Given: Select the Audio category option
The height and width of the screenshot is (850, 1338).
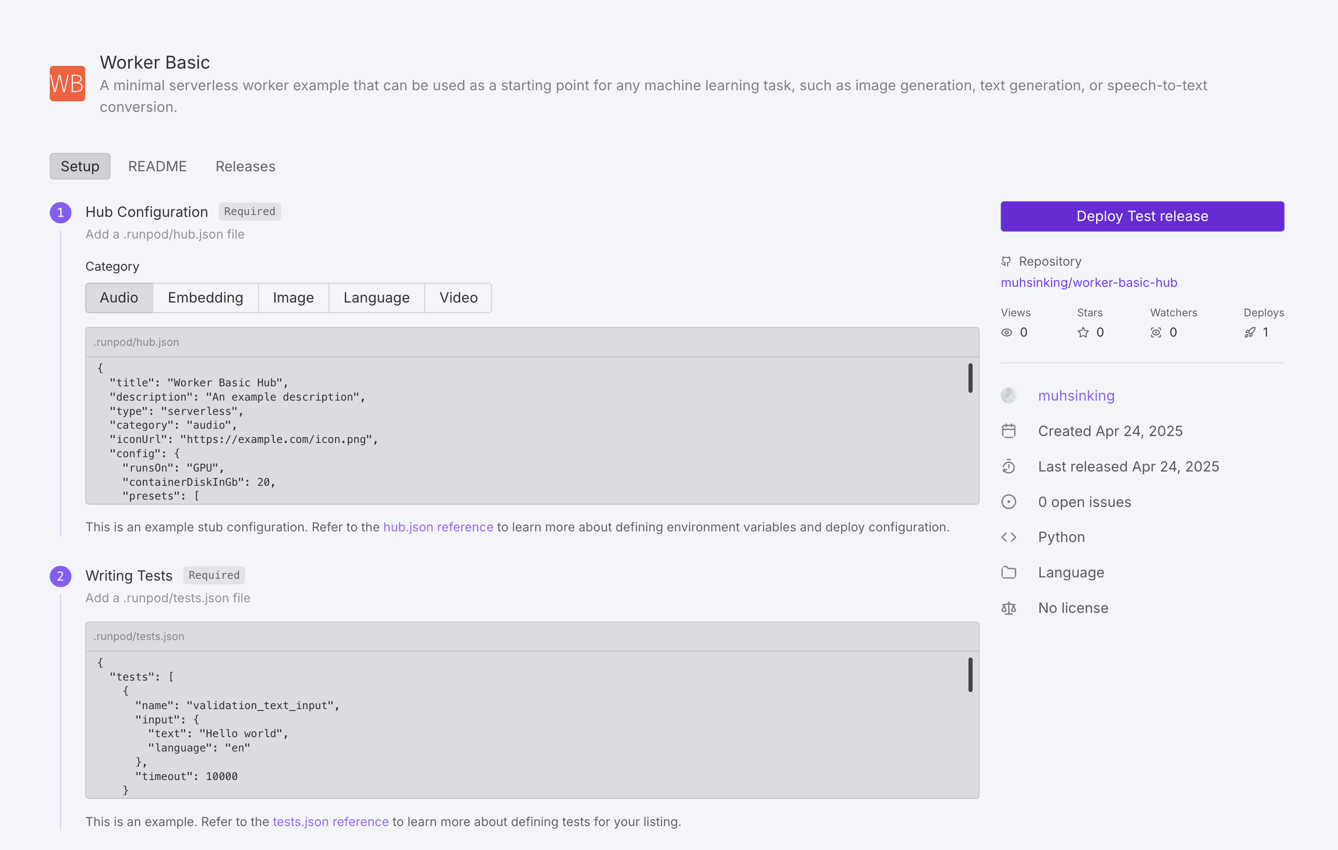Looking at the screenshot, I should click(x=119, y=298).
